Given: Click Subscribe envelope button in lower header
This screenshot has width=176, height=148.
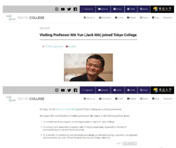Looking at the screenshot, I should (103, 90).
